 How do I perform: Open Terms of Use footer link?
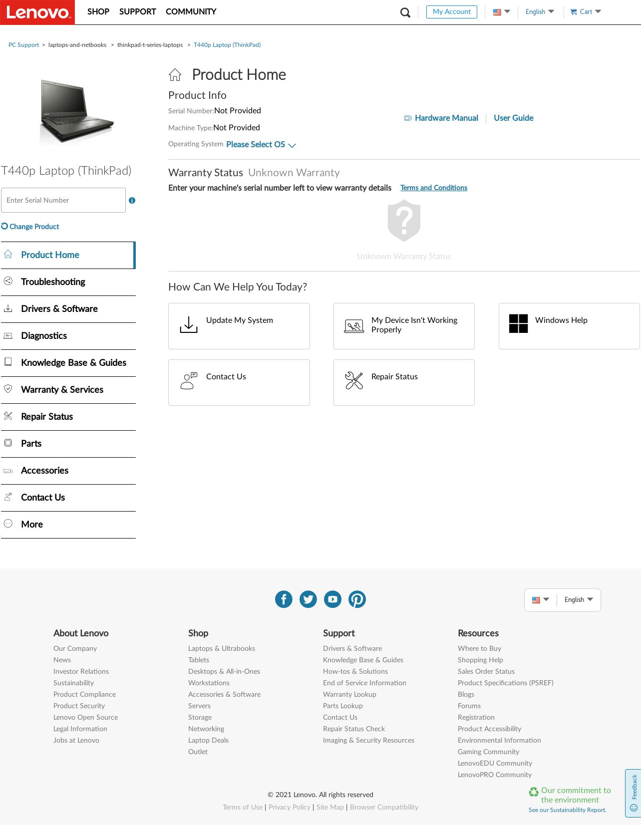coord(243,807)
